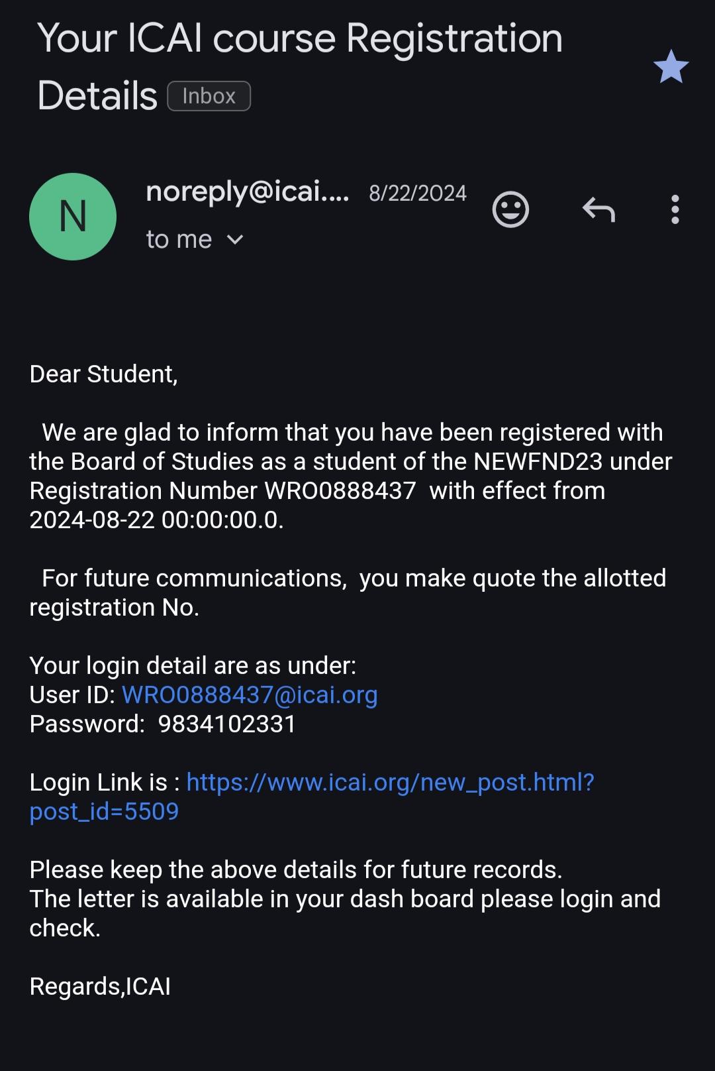Open the three-dot more options menu
This screenshot has width=715, height=1071.
tap(675, 209)
